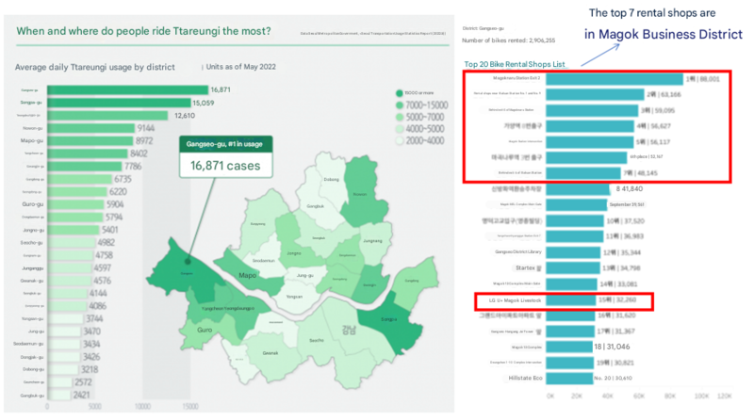
Task: Click the 1st-ranked 88,001 rental shop bar
Action: click(614, 80)
